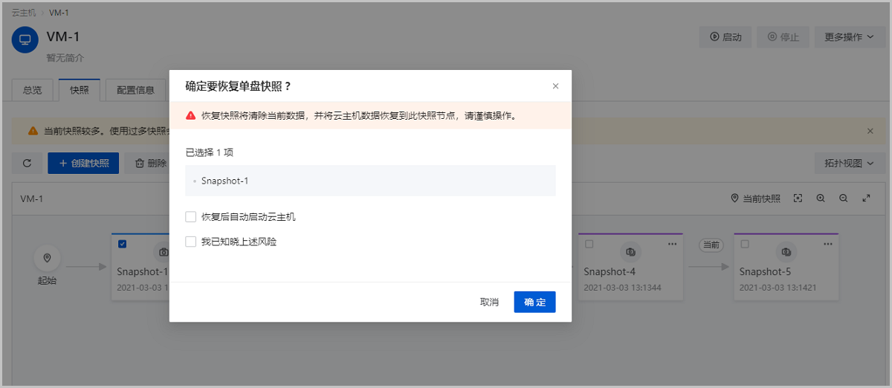Click the VM-1 cloud host monitor icon
Viewport: 892px width, 388px height.
pyautogui.click(x=25, y=39)
